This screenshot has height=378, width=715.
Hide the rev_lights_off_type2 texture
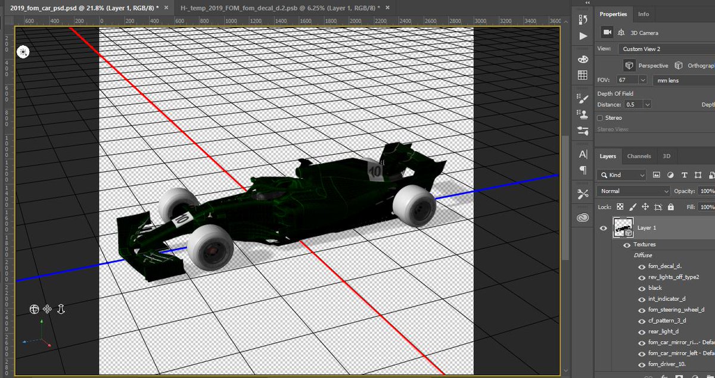pos(642,277)
